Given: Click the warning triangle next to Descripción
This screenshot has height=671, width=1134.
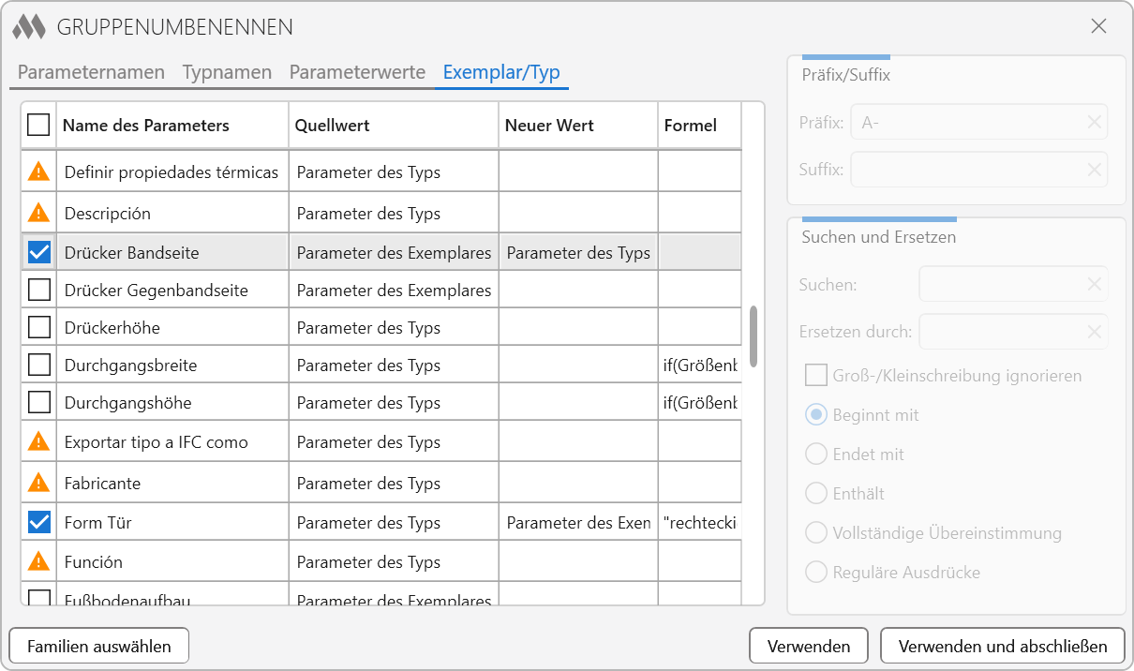Looking at the screenshot, I should tap(38, 213).
